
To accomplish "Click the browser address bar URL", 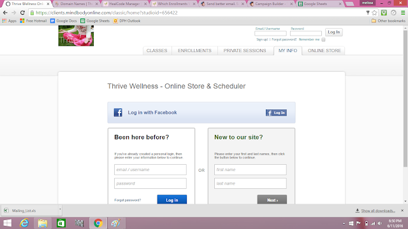I will coord(106,13).
